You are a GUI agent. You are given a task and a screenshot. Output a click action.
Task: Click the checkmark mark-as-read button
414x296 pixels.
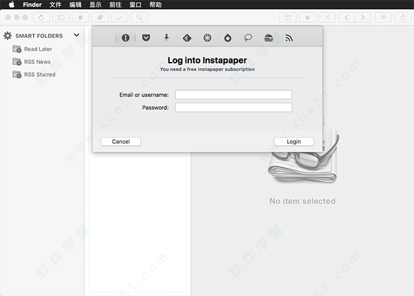(x=119, y=17)
